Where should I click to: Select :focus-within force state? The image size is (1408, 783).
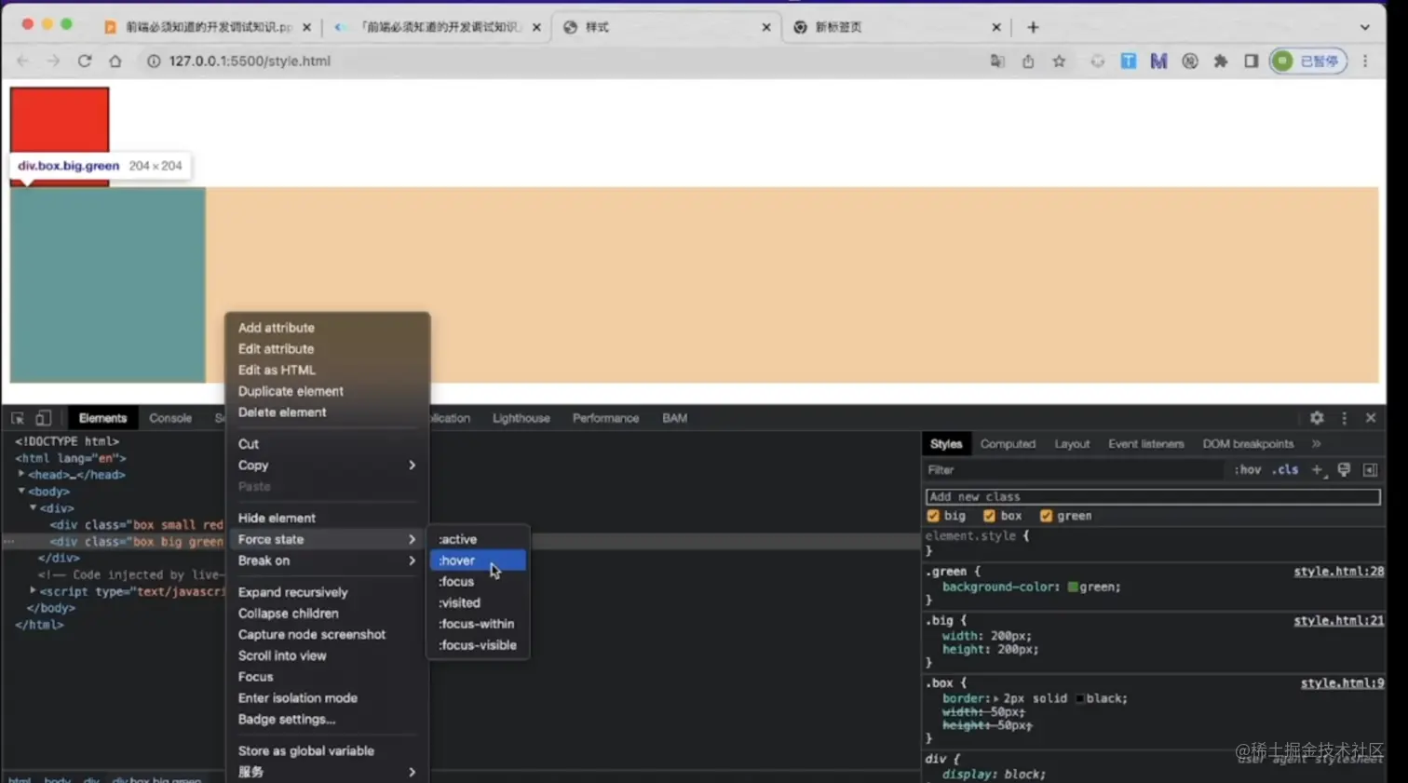[x=478, y=624]
